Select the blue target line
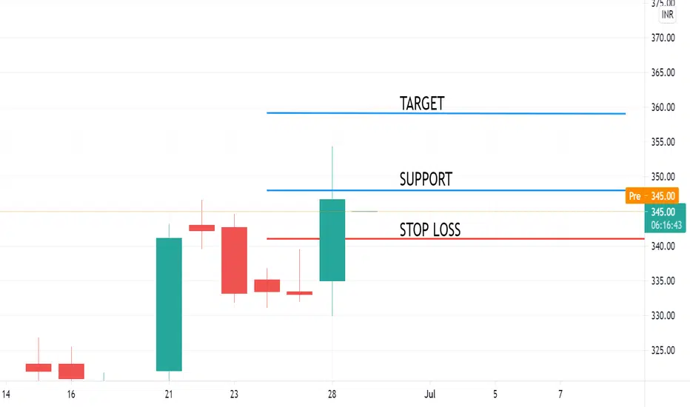The height and width of the screenshot is (407, 690). (446, 113)
